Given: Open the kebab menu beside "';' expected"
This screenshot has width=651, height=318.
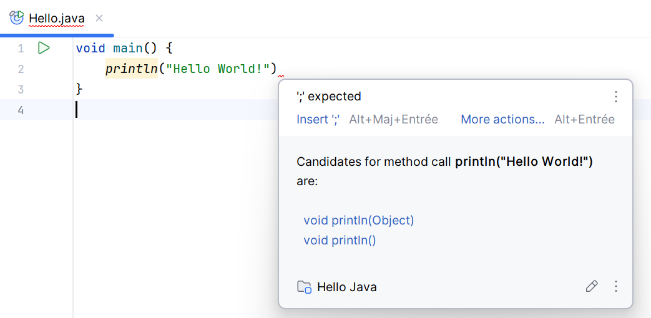Looking at the screenshot, I should 615,97.
